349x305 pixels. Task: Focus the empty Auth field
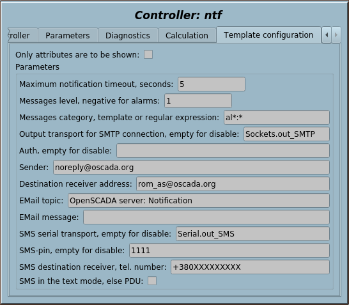(223, 151)
